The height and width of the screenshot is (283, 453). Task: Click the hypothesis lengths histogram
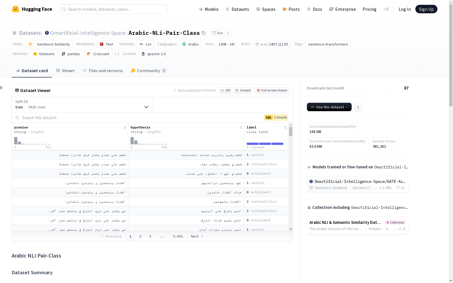(149, 141)
